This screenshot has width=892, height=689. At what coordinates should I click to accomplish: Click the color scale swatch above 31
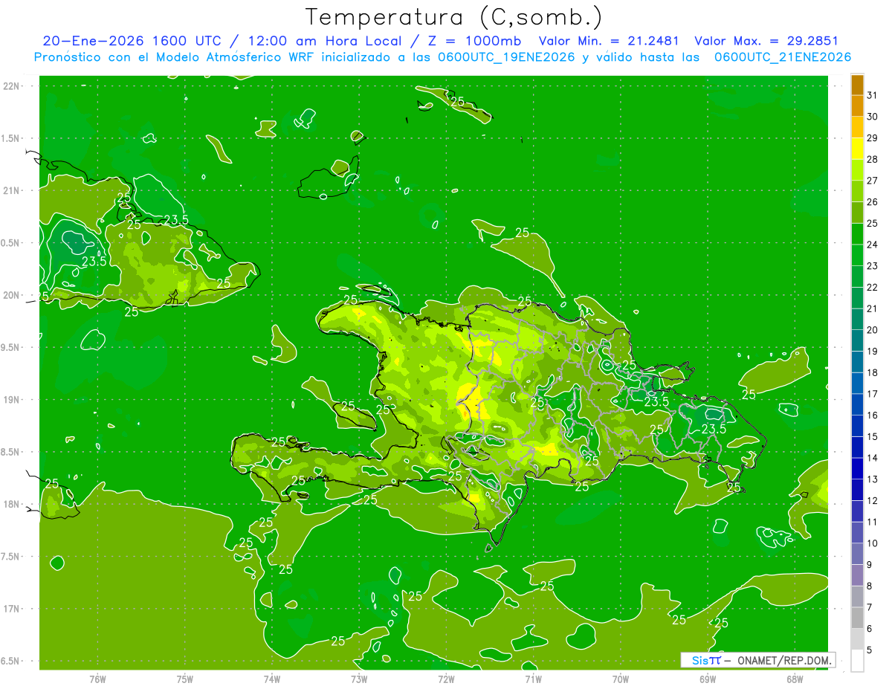coord(857,84)
